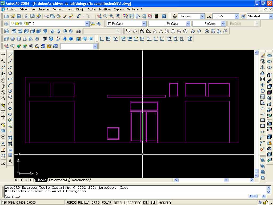The height and width of the screenshot is (205, 273).
Task: Open the empty 3D orbit view dropdown
Action: tap(95, 46)
